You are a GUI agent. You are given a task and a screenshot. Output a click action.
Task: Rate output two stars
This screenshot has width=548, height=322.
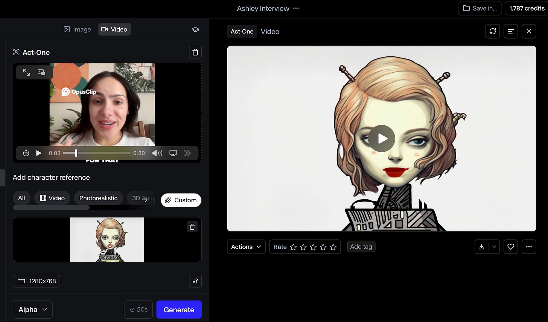pyautogui.click(x=303, y=247)
